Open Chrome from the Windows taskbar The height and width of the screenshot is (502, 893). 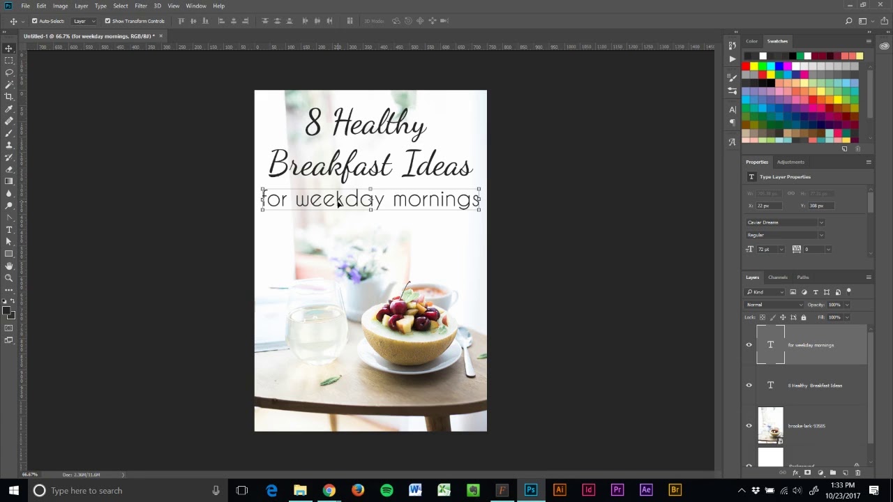click(x=329, y=490)
